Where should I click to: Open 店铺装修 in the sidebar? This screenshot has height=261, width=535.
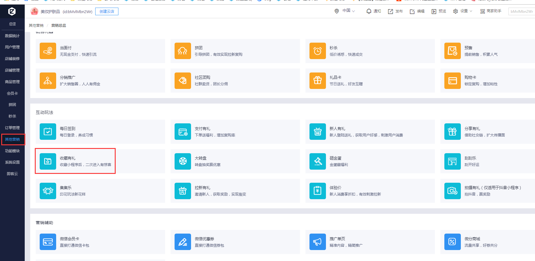(x=12, y=59)
